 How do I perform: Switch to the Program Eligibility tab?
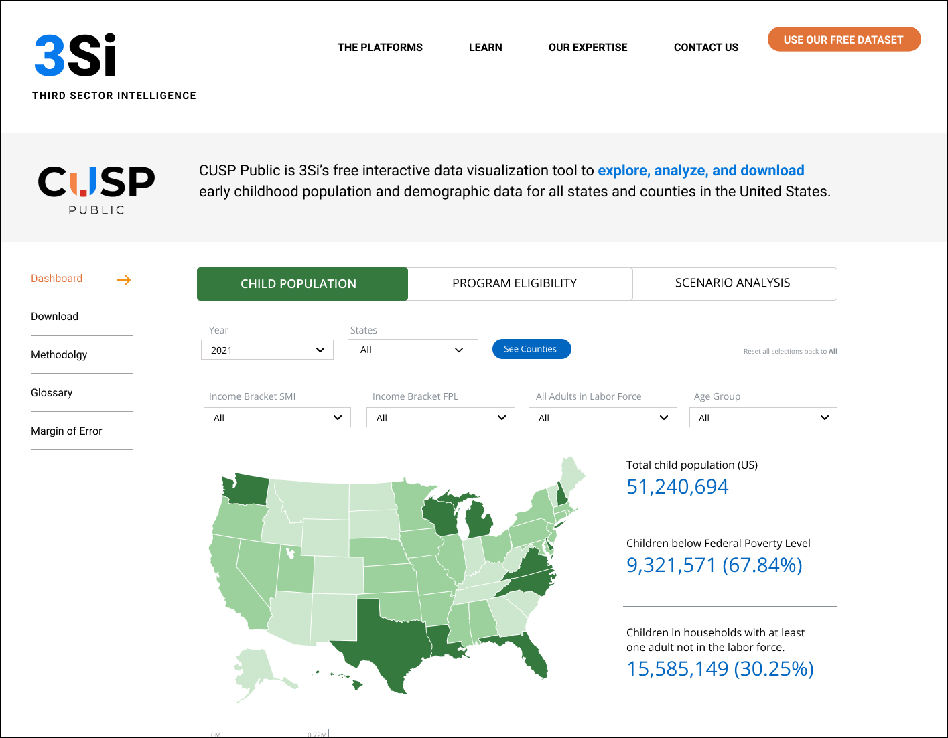[x=515, y=283]
